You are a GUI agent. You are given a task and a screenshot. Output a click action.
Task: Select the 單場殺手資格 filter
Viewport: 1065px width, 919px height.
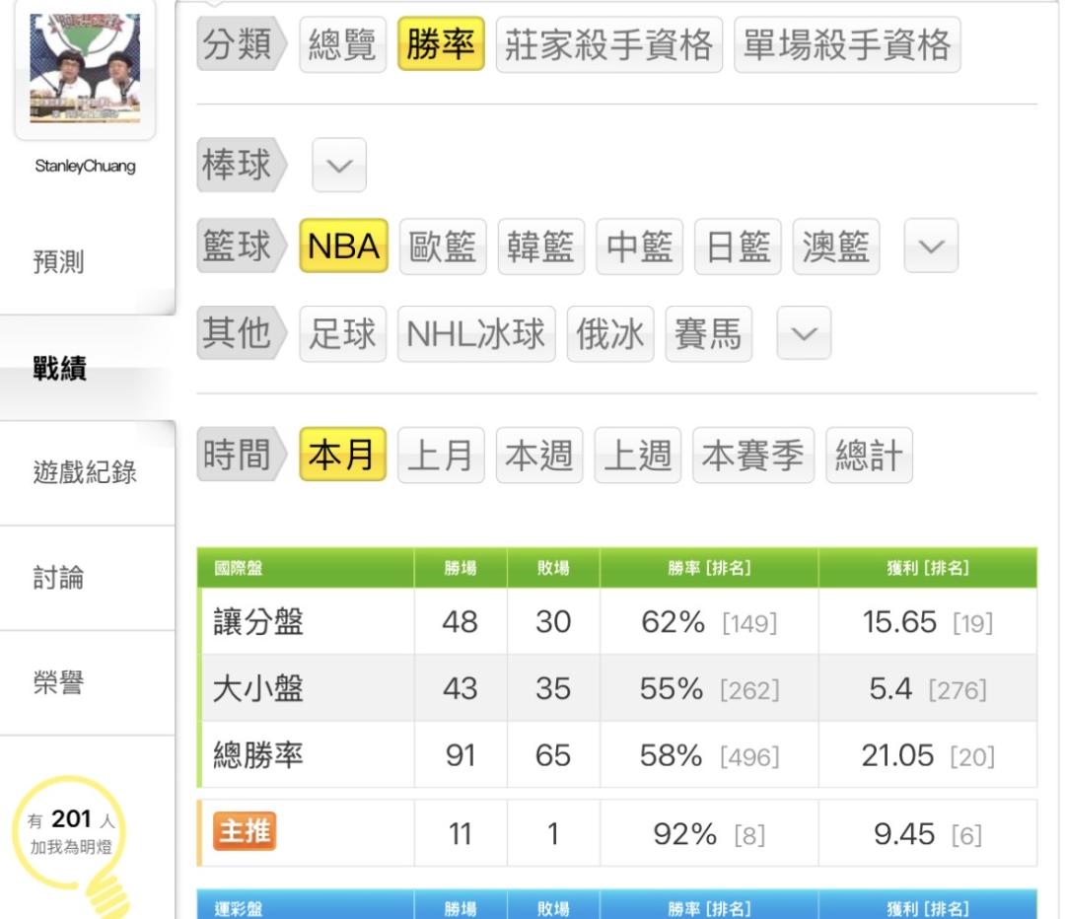846,45
